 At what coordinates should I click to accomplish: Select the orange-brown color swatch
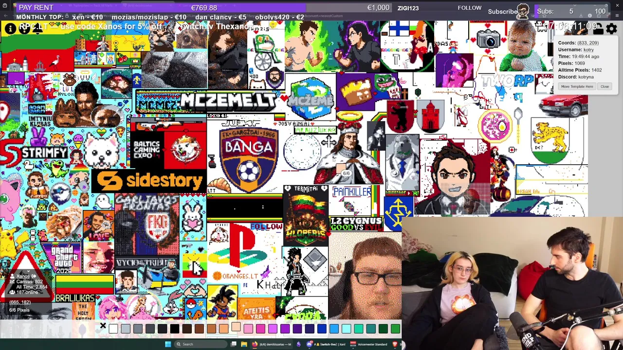[211, 329]
